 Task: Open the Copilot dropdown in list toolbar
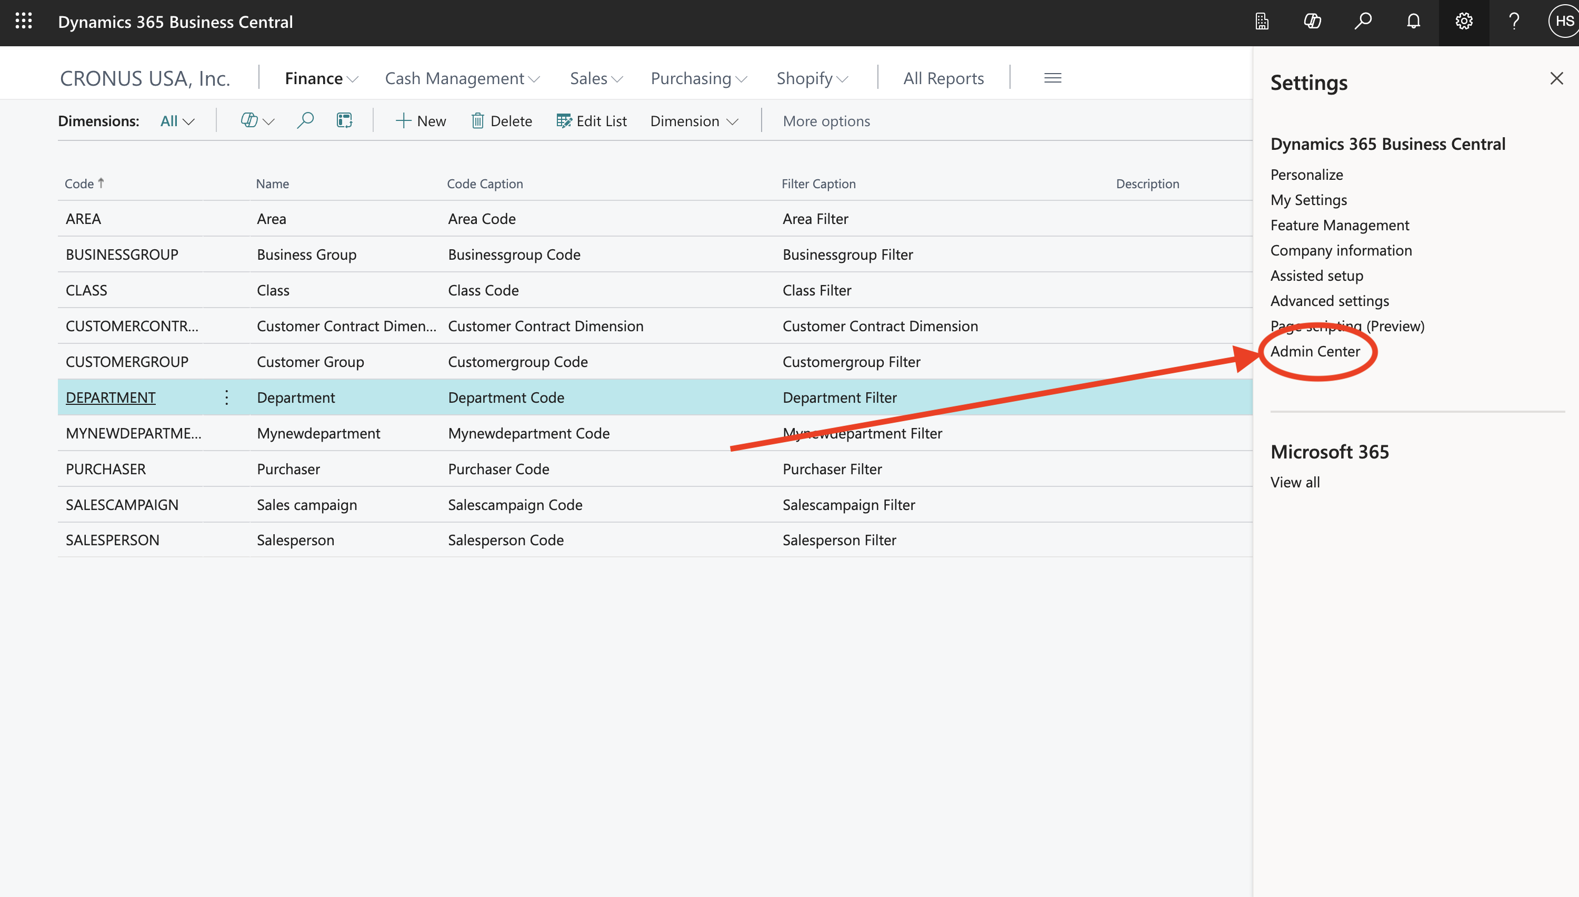pyautogui.click(x=257, y=121)
